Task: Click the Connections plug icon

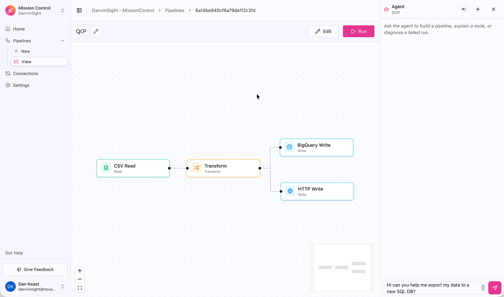Action: tap(8, 73)
